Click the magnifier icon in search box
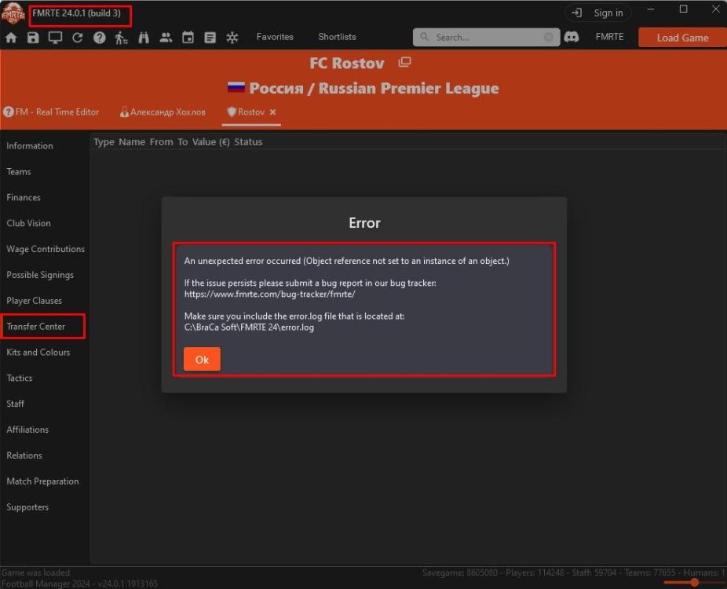 (424, 37)
